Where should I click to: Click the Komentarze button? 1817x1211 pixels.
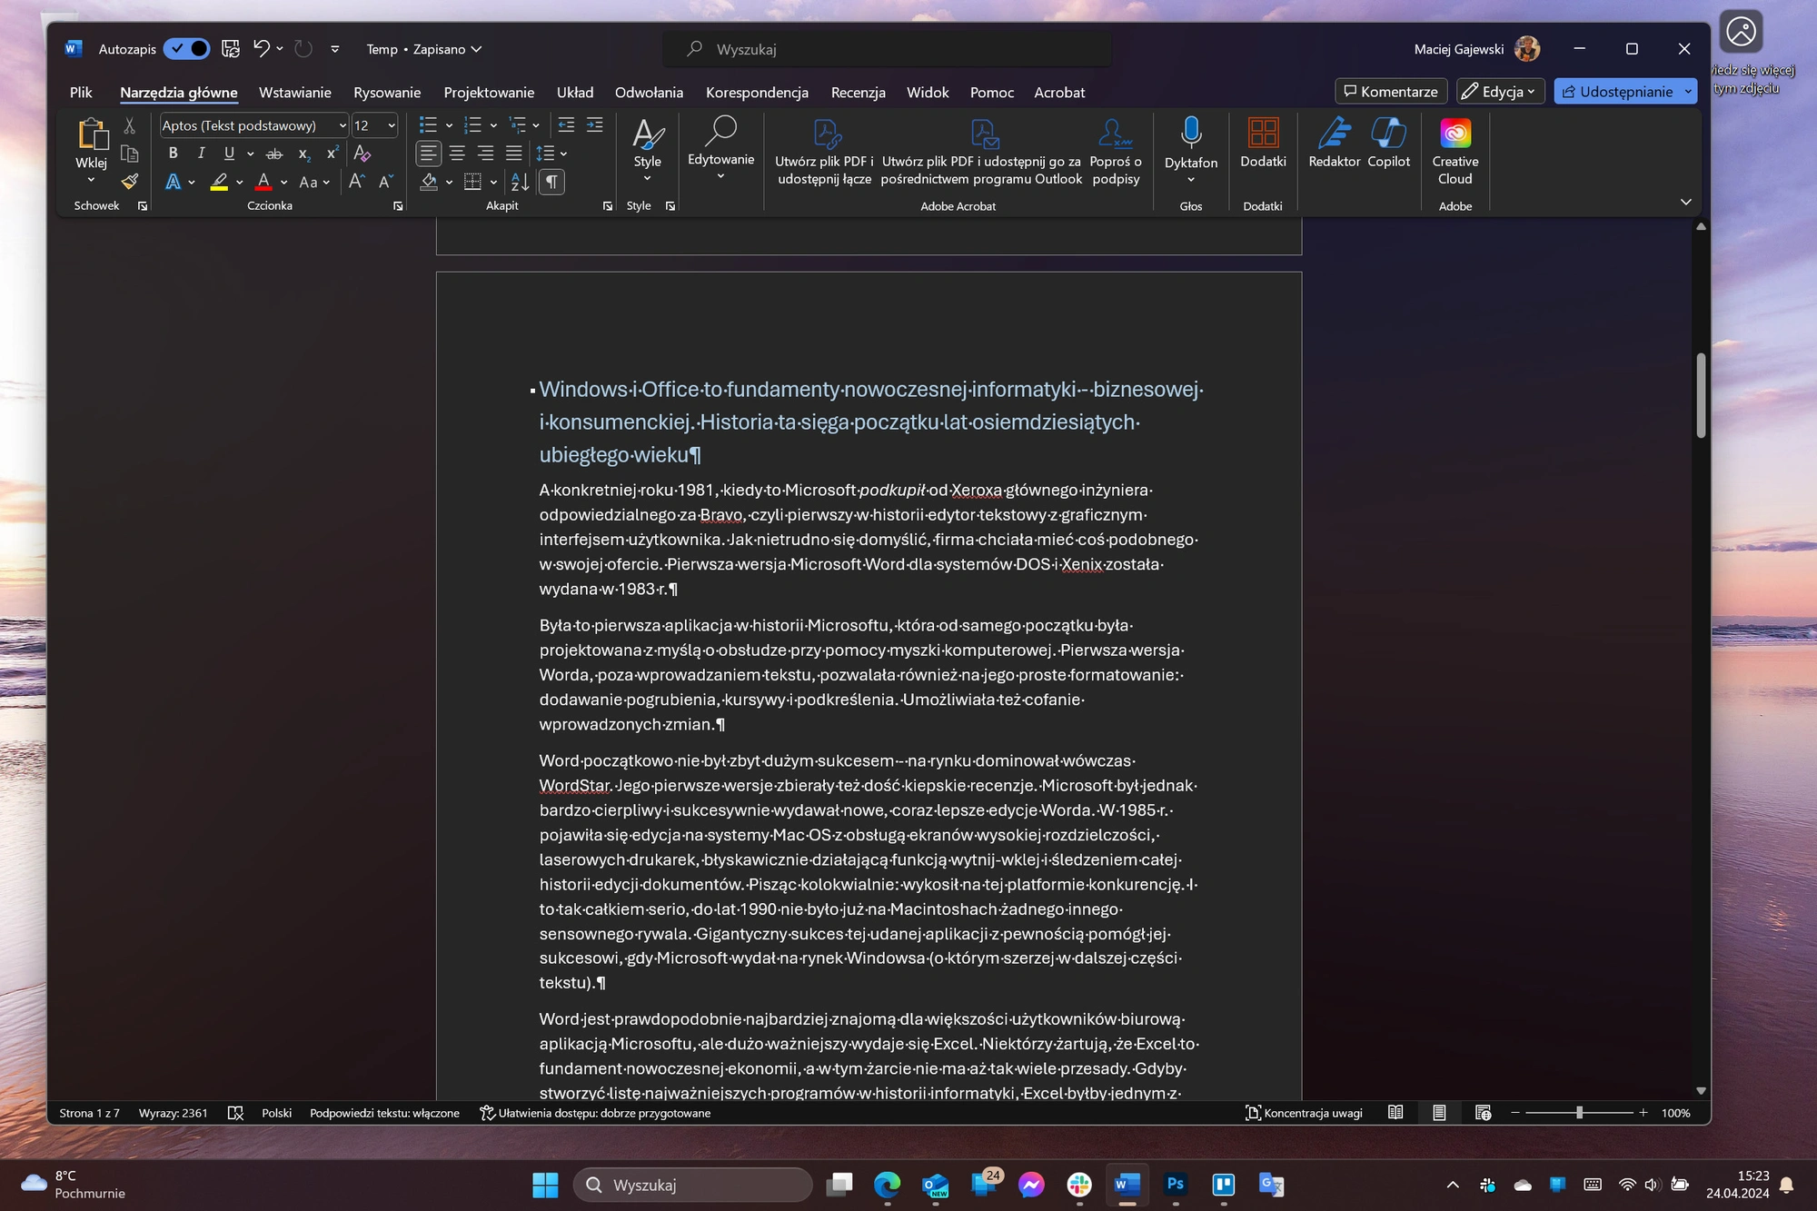coord(1391,92)
